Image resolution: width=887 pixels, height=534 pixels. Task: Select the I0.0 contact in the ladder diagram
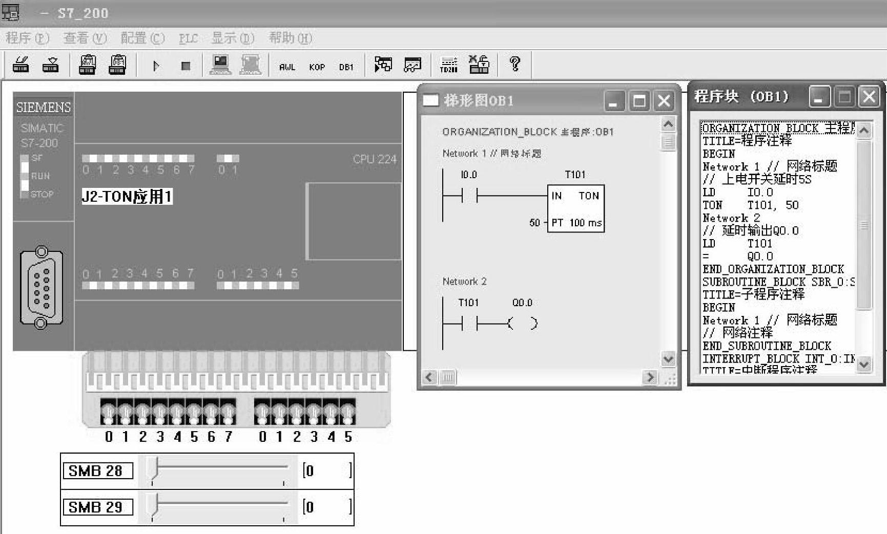tap(469, 195)
